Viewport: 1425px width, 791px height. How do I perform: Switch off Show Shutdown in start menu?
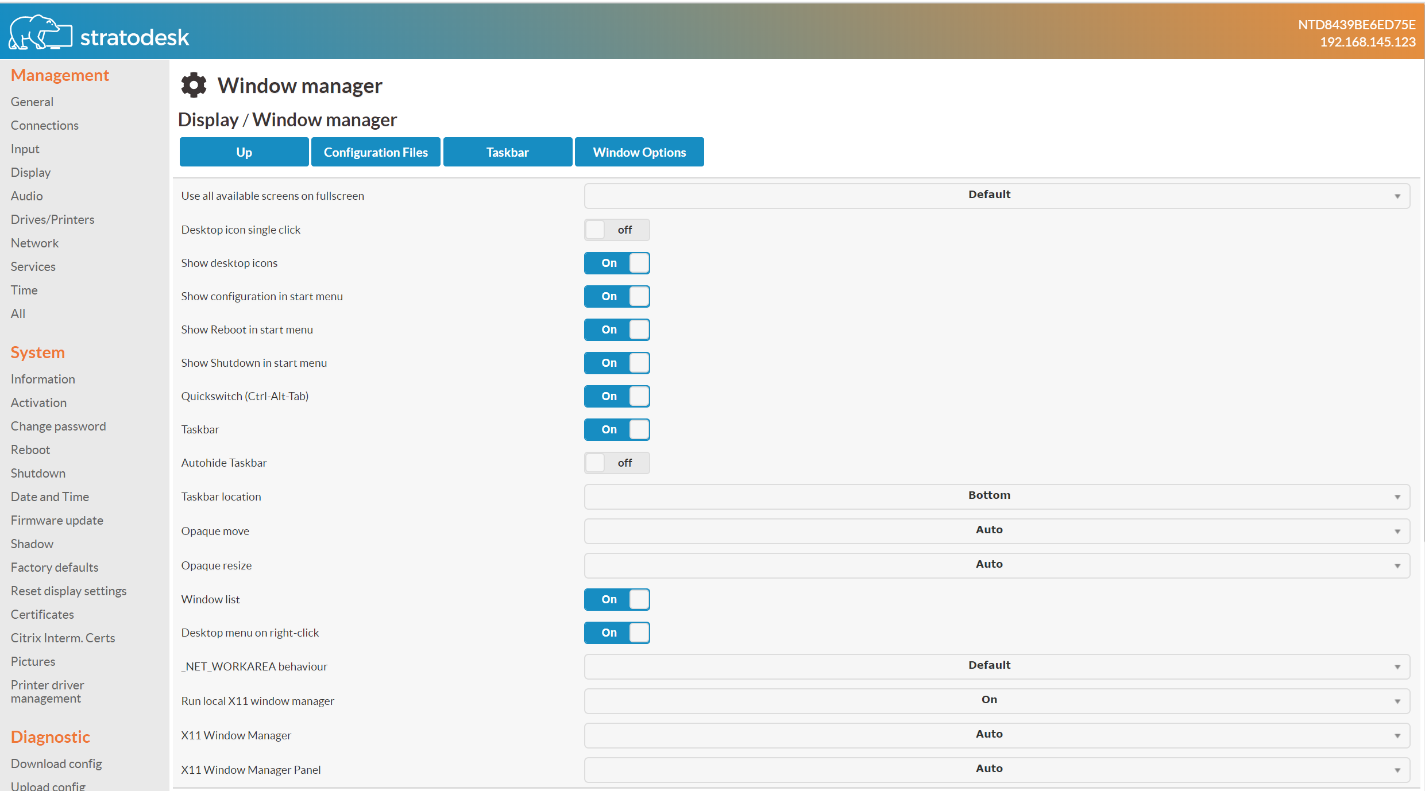pyautogui.click(x=617, y=363)
